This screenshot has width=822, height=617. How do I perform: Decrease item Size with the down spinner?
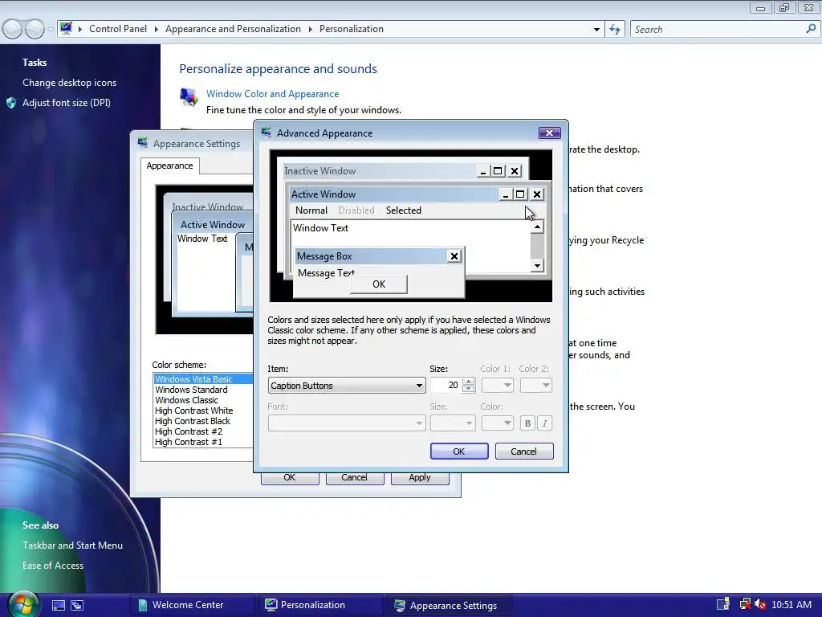pos(469,390)
